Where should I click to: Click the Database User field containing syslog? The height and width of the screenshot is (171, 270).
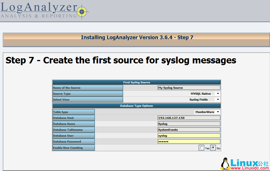coord(189,136)
